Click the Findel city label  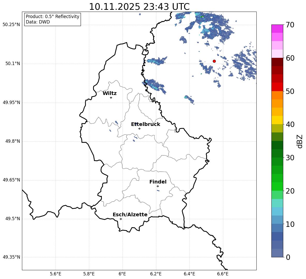[x=158, y=182]
